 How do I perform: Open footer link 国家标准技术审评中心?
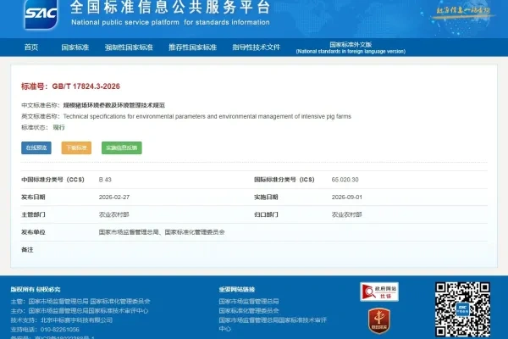(273, 325)
